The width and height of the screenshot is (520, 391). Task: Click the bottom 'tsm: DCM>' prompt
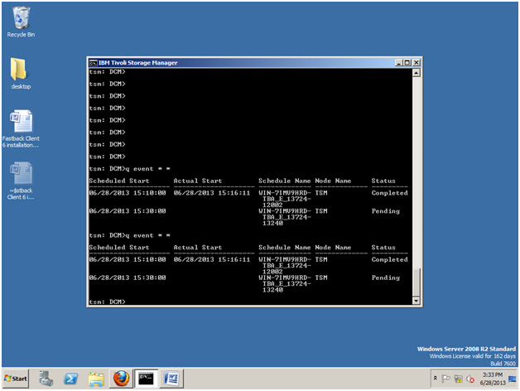107,302
